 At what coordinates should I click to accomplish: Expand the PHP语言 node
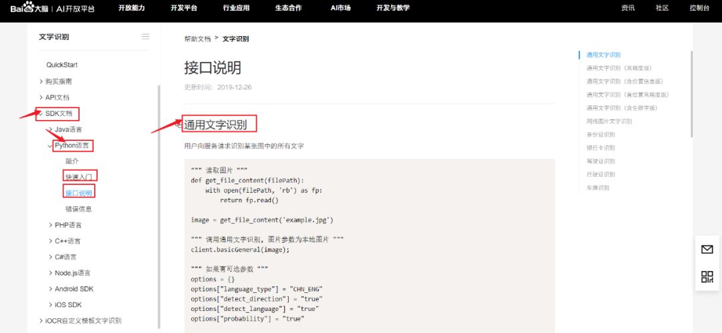[51, 225]
